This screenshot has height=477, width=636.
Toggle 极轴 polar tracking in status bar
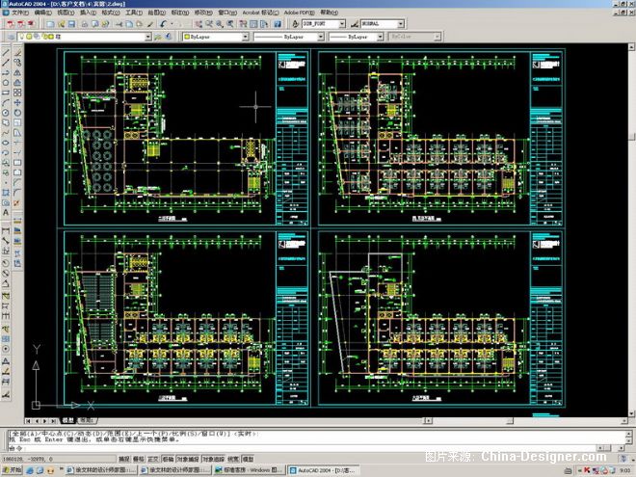168,459
